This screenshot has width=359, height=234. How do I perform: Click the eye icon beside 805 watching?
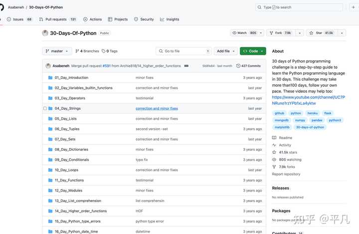(x=274, y=160)
